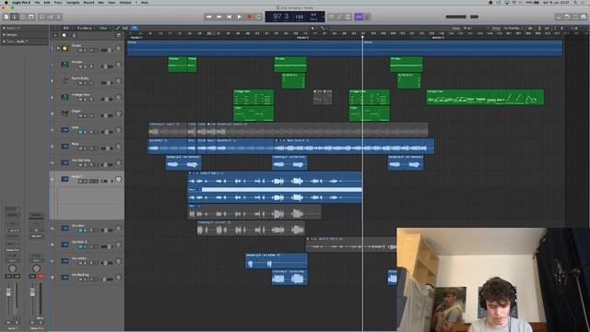
Task: Click Marker 2 in the marker lane
Action: [x=302, y=38]
